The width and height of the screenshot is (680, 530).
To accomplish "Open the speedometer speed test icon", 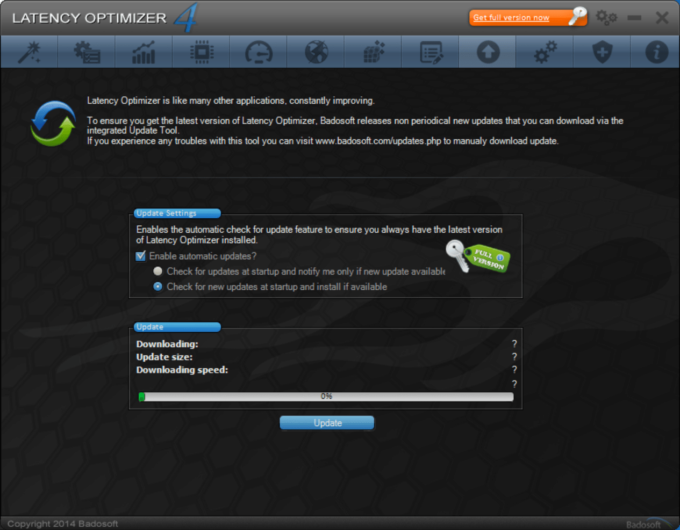I will click(259, 52).
